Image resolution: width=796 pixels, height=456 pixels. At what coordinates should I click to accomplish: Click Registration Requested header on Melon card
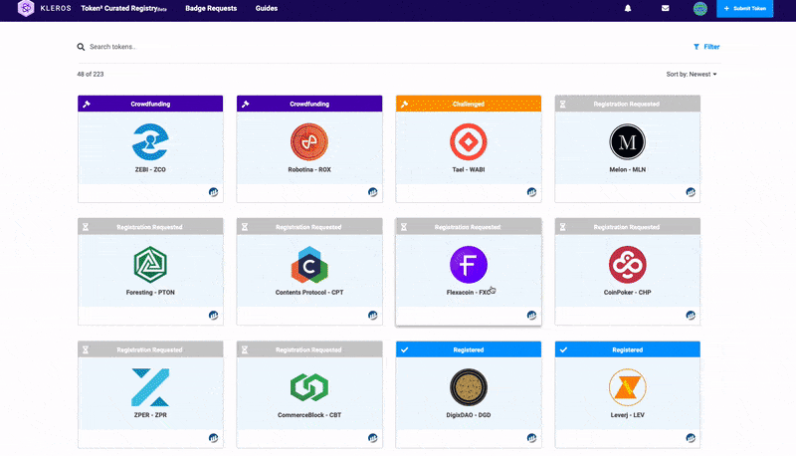click(x=628, y=104)
